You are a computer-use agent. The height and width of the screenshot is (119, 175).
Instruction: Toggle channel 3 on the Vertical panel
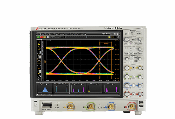pyautogui.click(x=134, y=85)
